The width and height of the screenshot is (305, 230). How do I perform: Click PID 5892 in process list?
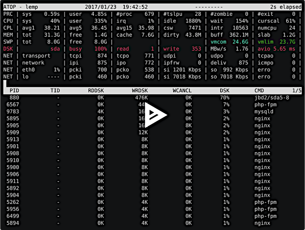coord(13,188)
